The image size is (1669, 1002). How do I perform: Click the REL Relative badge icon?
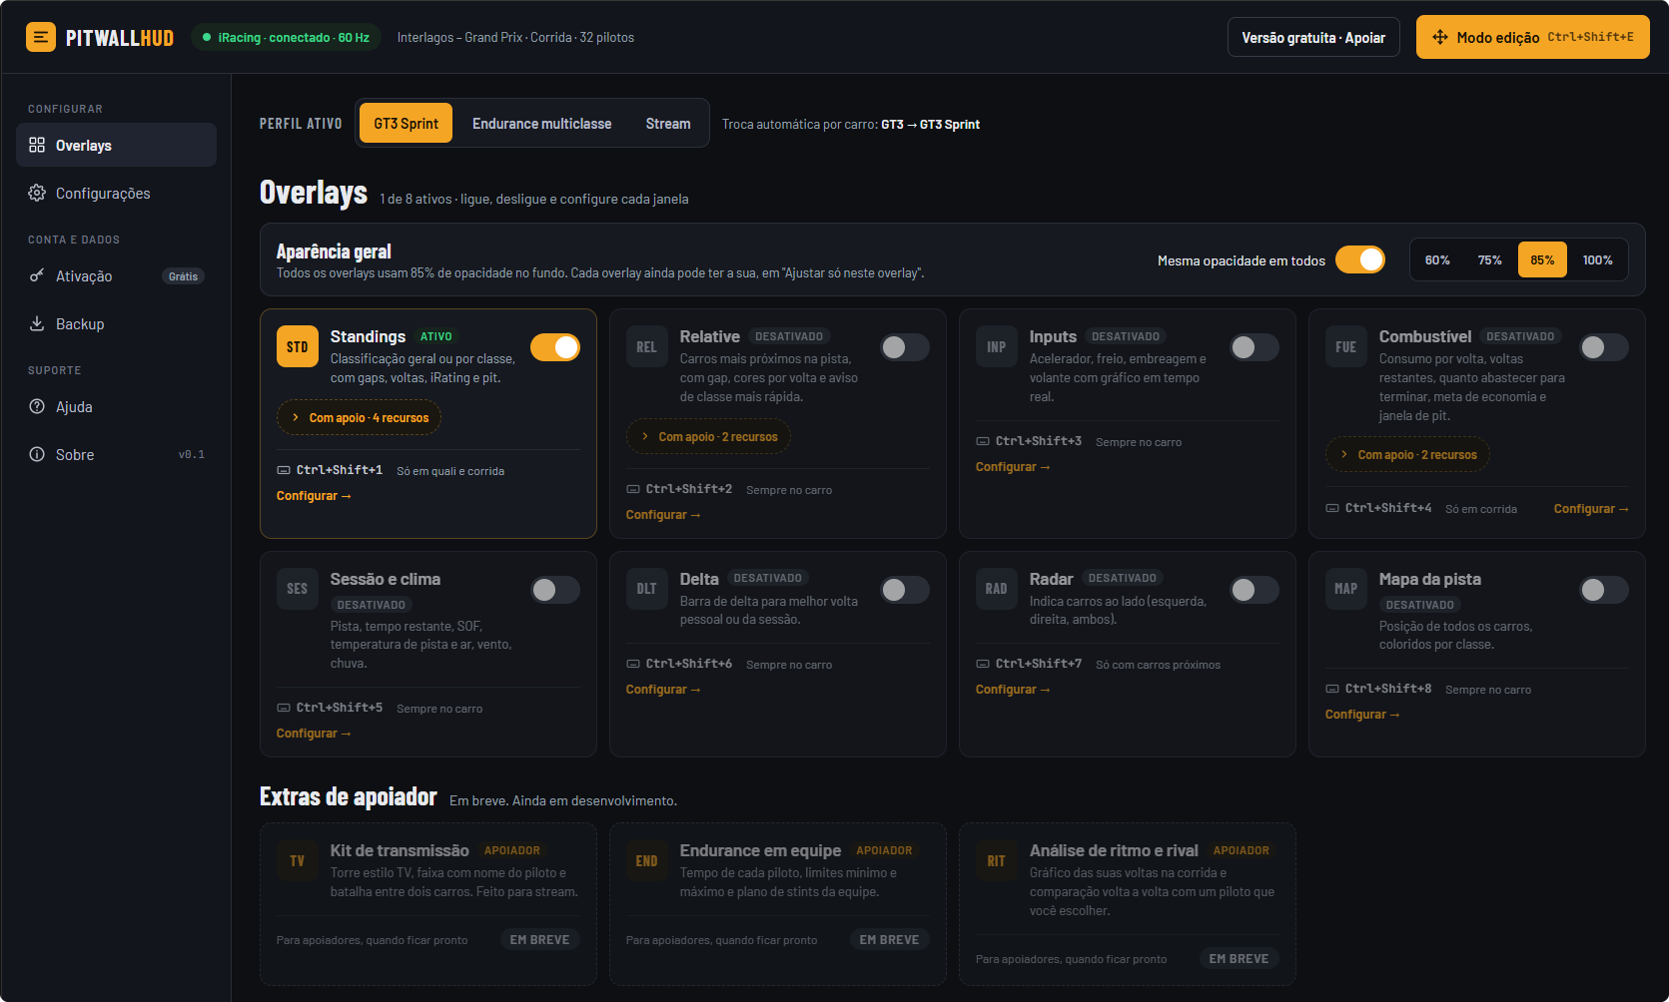[x=647, y=346]
